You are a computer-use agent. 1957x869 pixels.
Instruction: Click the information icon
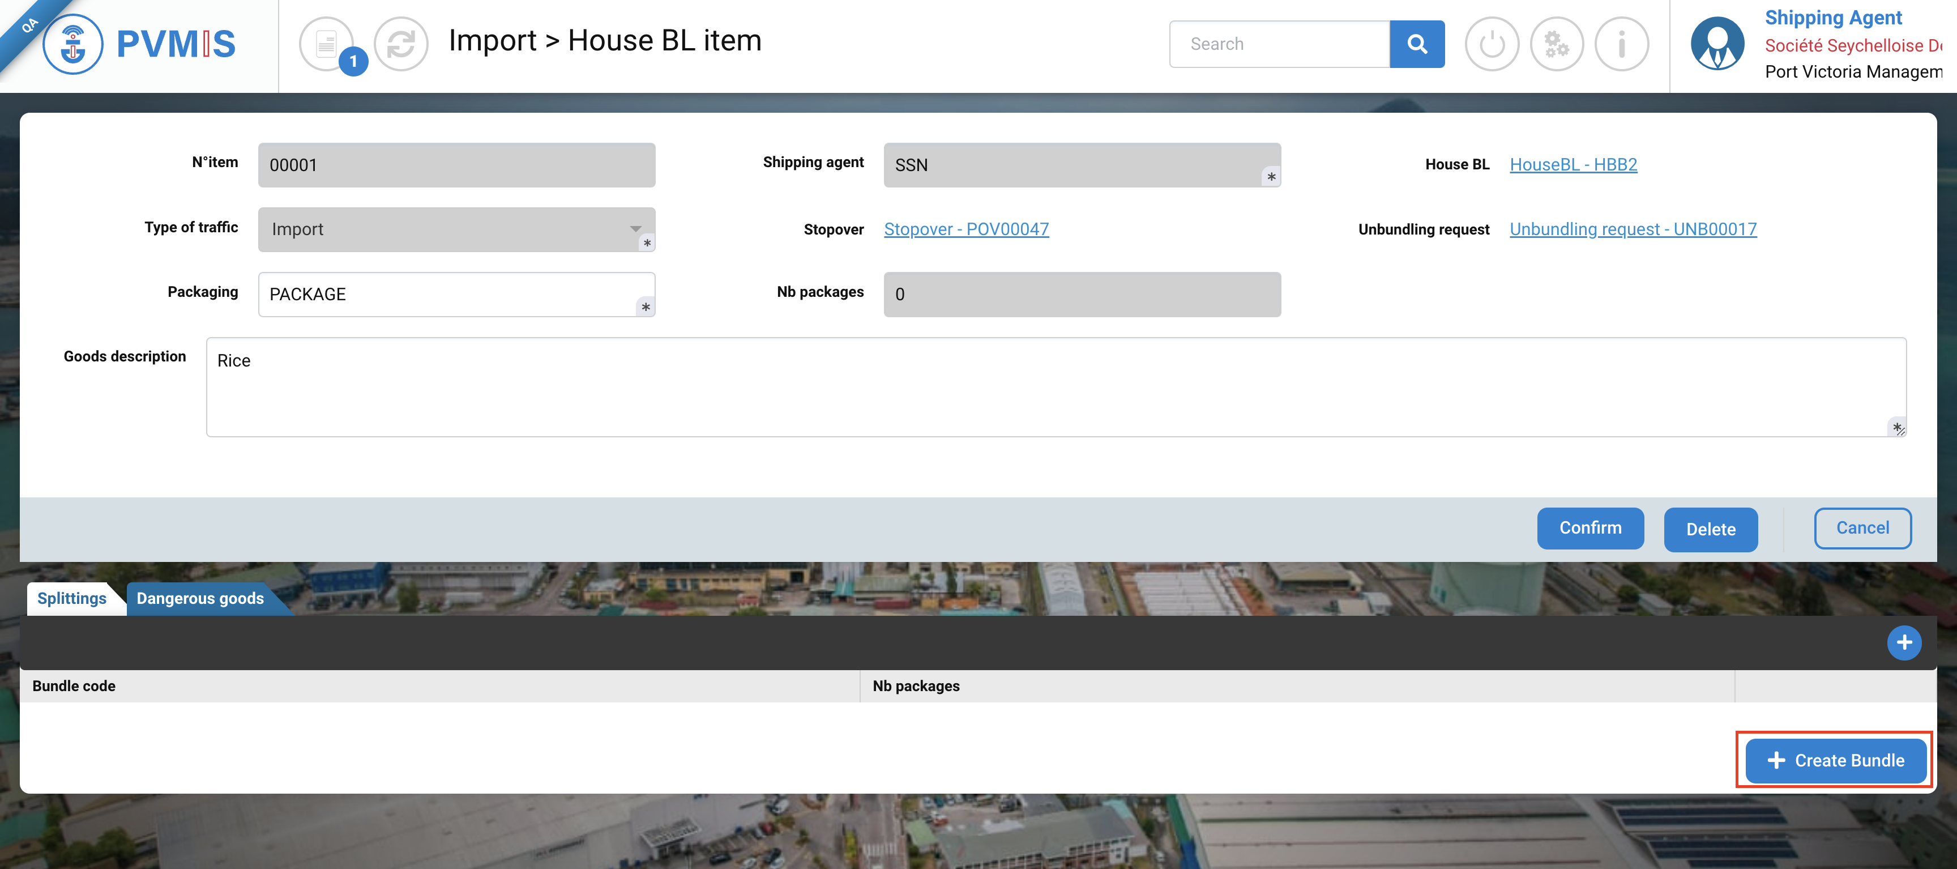tap(1621, 44)
